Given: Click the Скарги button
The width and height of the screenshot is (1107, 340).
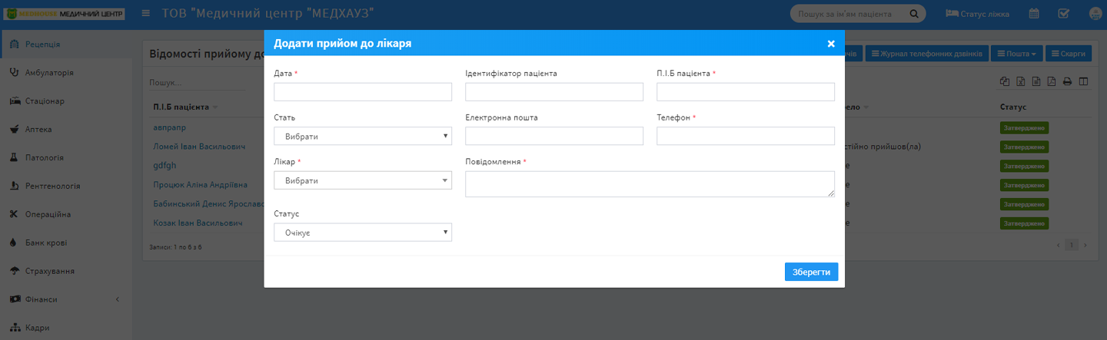Looking at the screenshot, I should pos(1069,54).
